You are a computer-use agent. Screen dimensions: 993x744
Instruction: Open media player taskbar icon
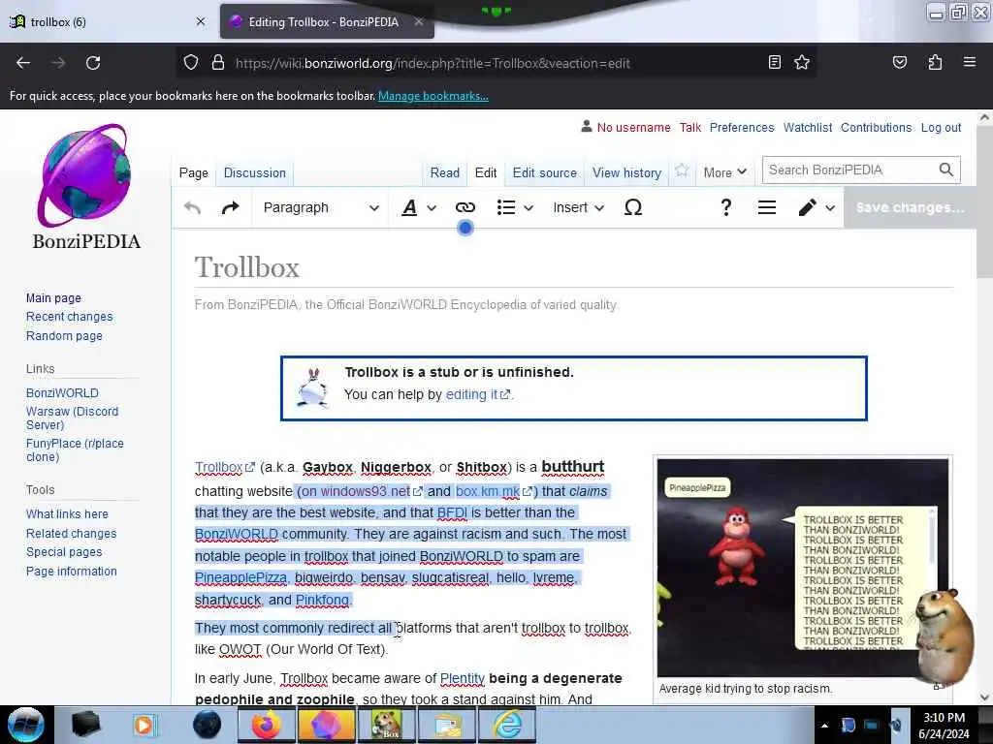[145, 725]
